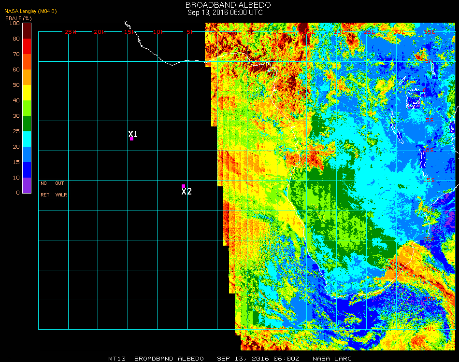Viewport: 459px width, 362px height.
Task: Select the bright red 70-80 legend band
Action: [27, 46]
